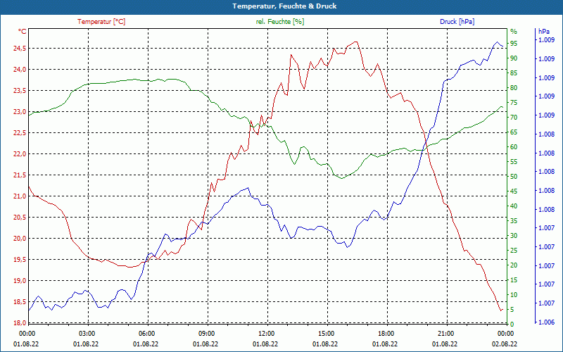Image resolution: width=563 pixels, height=352 pixels.
Task: Click the 18,5 temperature axis tick
Action: pyautogui.click(x=20, y=302)
